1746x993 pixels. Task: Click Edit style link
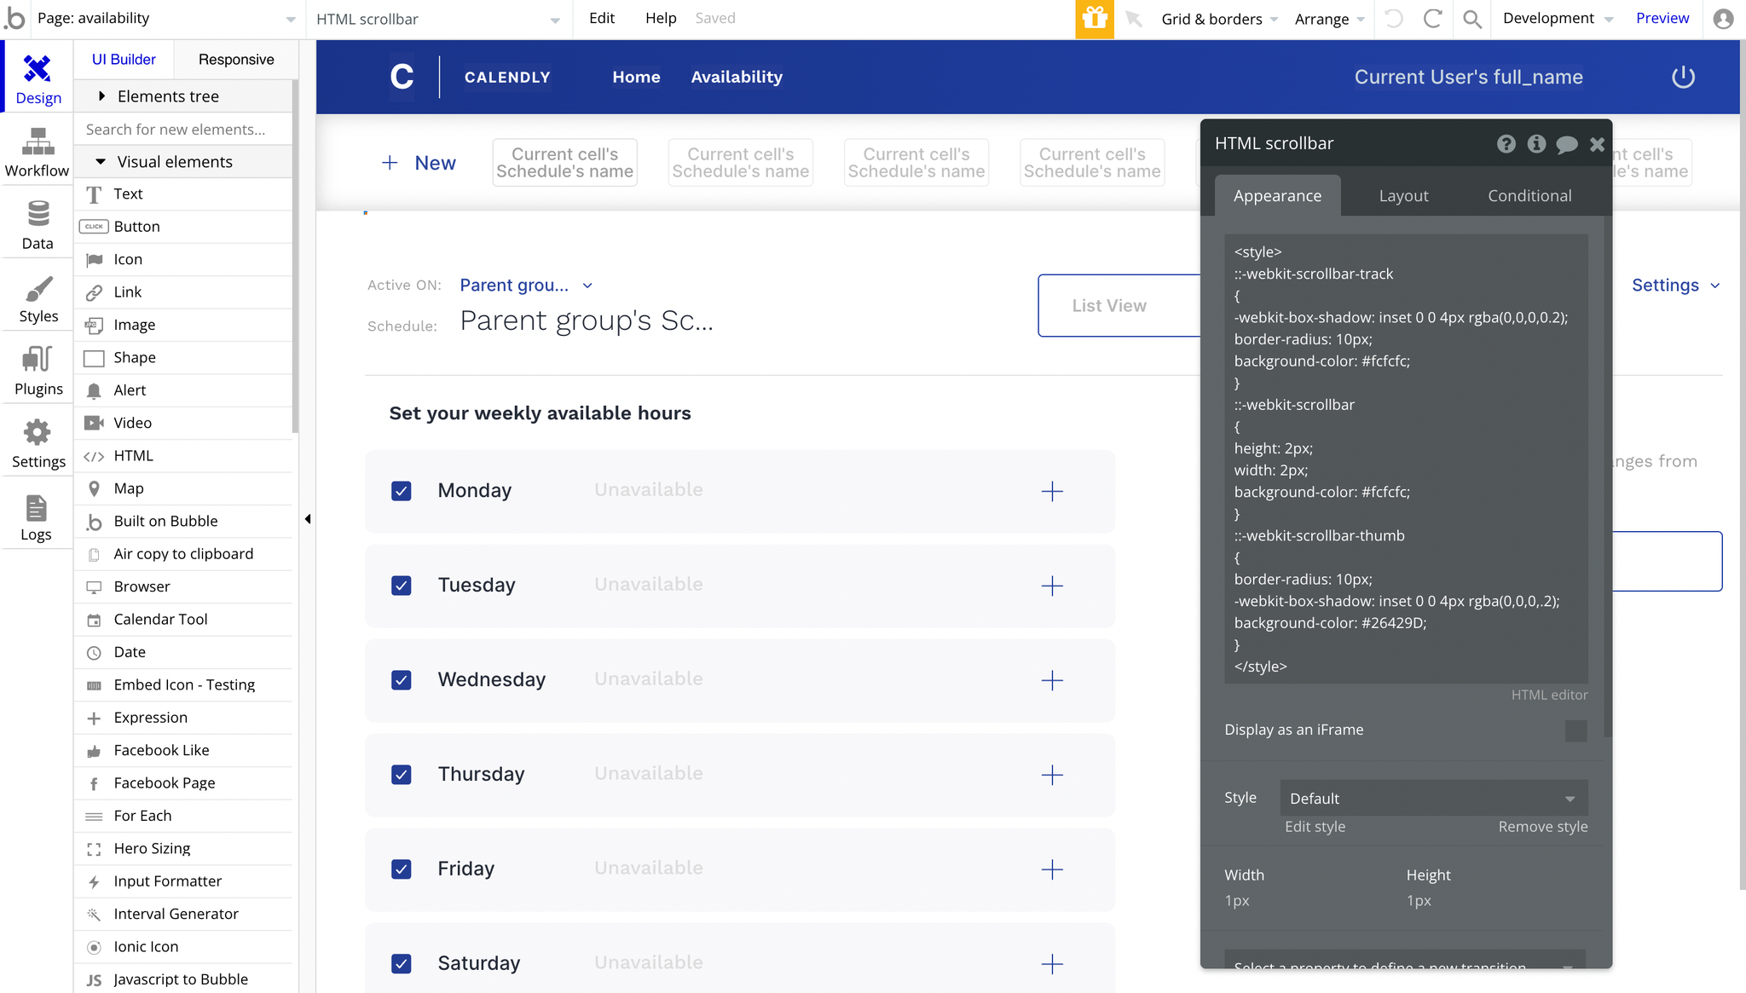(x=1315, y=827)
